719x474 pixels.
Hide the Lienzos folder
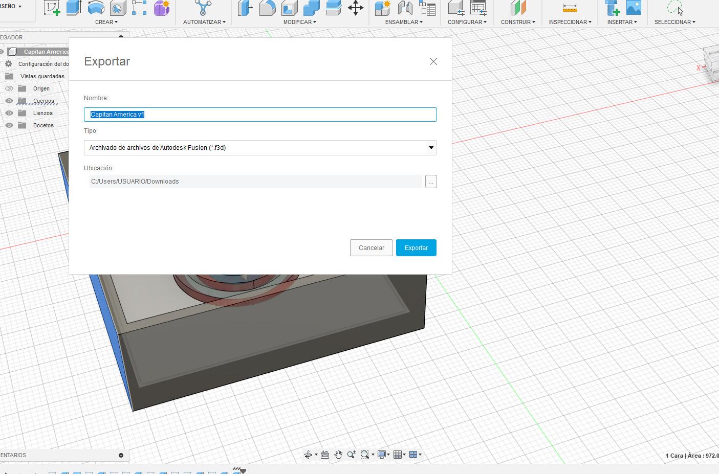9,113
